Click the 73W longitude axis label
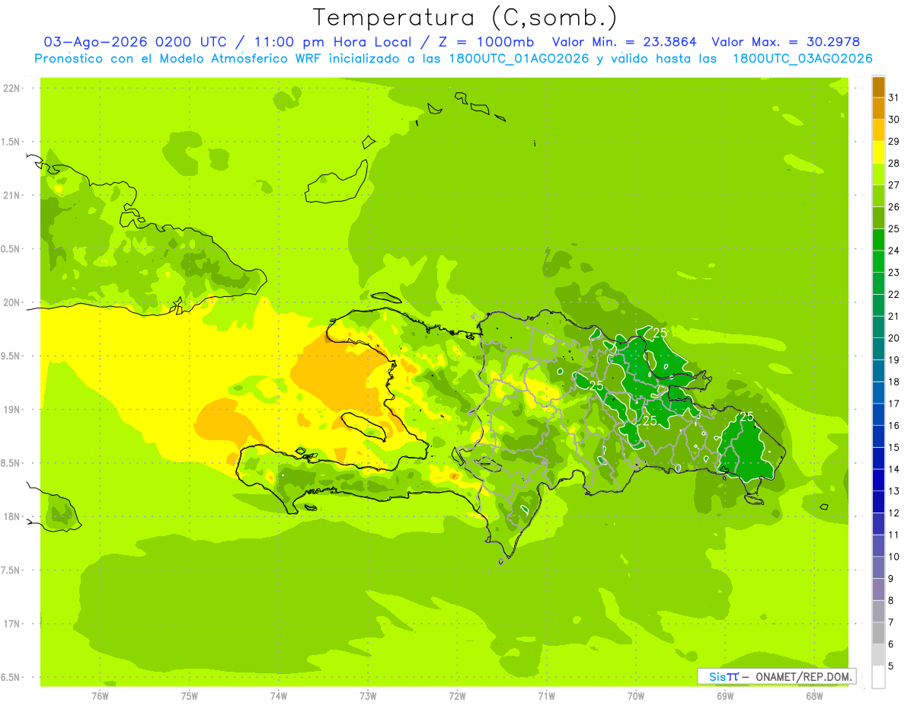This screenshot has width=914, height=706. [x=368, y=695]
